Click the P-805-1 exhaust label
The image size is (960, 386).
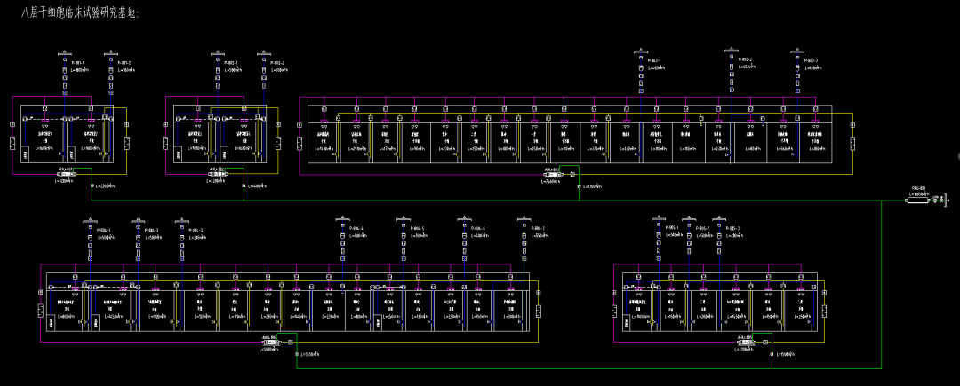pos(670,228)
